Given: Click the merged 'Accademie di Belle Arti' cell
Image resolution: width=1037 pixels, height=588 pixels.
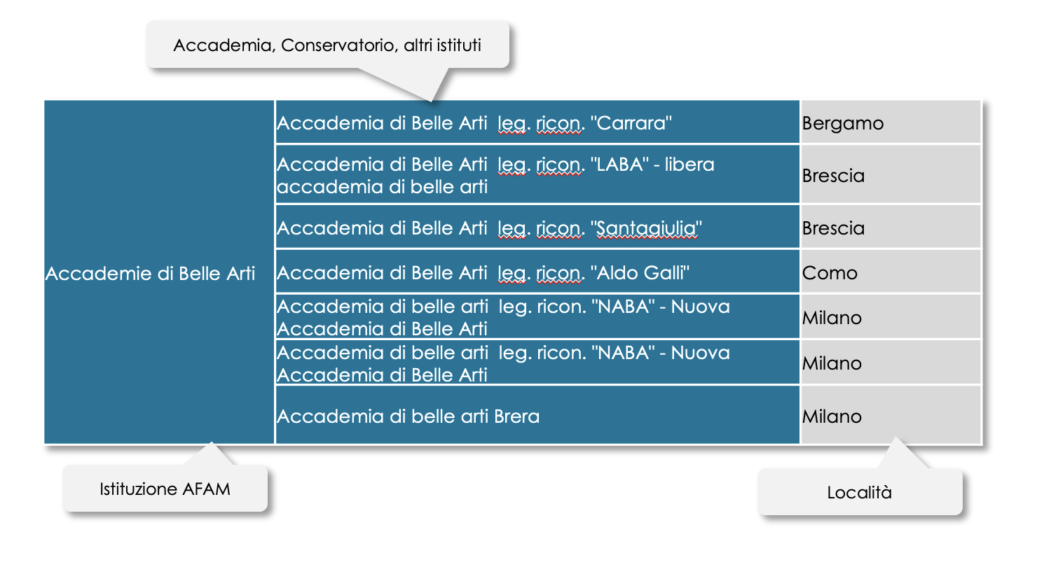Looking at the screenshot, I should (x=159, y=272).
